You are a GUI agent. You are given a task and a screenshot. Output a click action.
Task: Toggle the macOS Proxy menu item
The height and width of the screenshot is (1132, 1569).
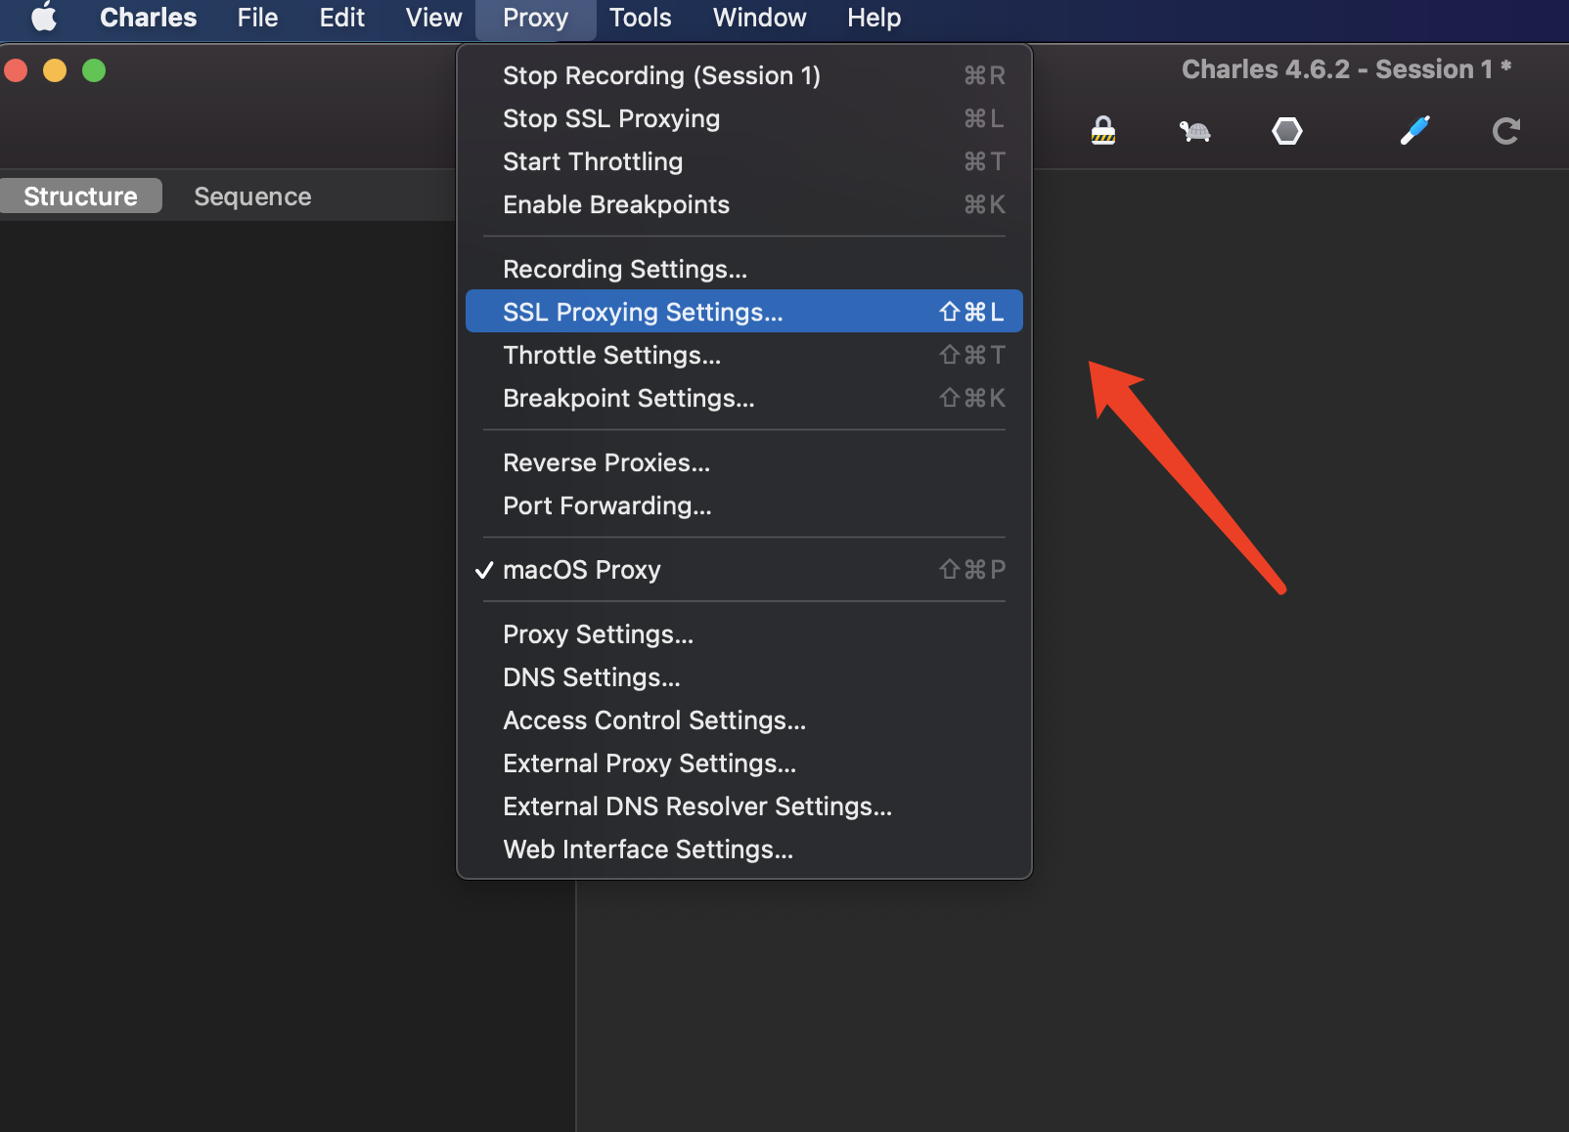[x=744, y=570]
